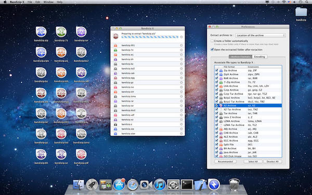This screenshot has width=312, height=195.
Task: Uncheck the Zip Archive file association
Action: click(217, 70)
